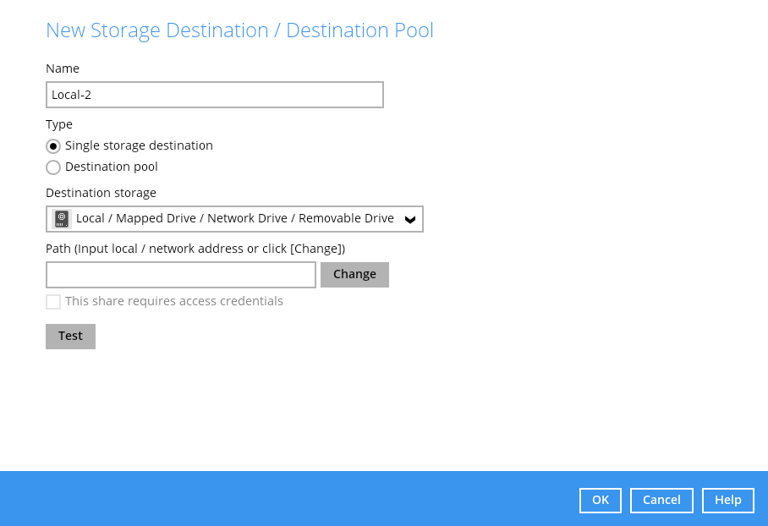Image resolution: width=768 pixels, height=526 pixels.
Task: Click the 'This share requires access credentials' text
Action: [174, 301]
